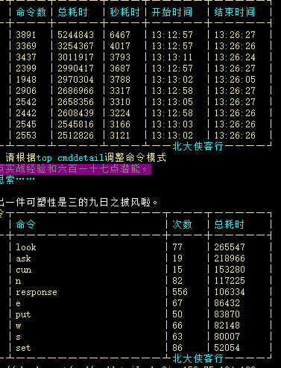Select the response command row
The image size is (281, 368).
(140, 292)
